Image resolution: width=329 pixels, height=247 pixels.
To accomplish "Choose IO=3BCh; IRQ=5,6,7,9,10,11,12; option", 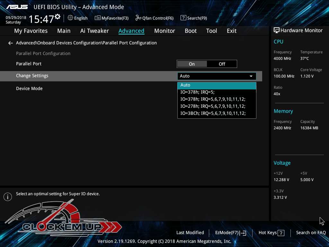I will click(217, 113).
